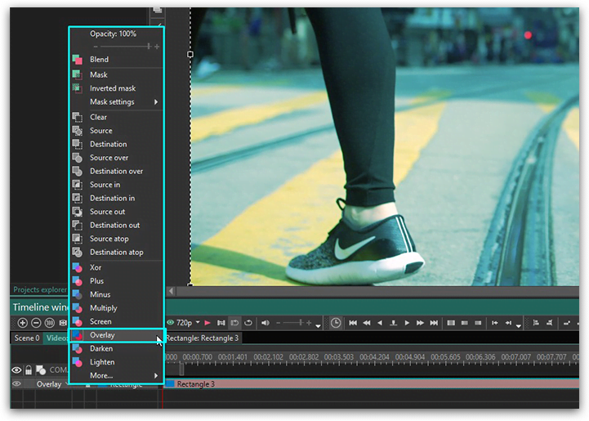
Task: Click the opacity plus sign in menu
Action: [157, 47]
